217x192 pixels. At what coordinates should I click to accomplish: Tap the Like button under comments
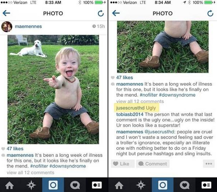(123, 164)
